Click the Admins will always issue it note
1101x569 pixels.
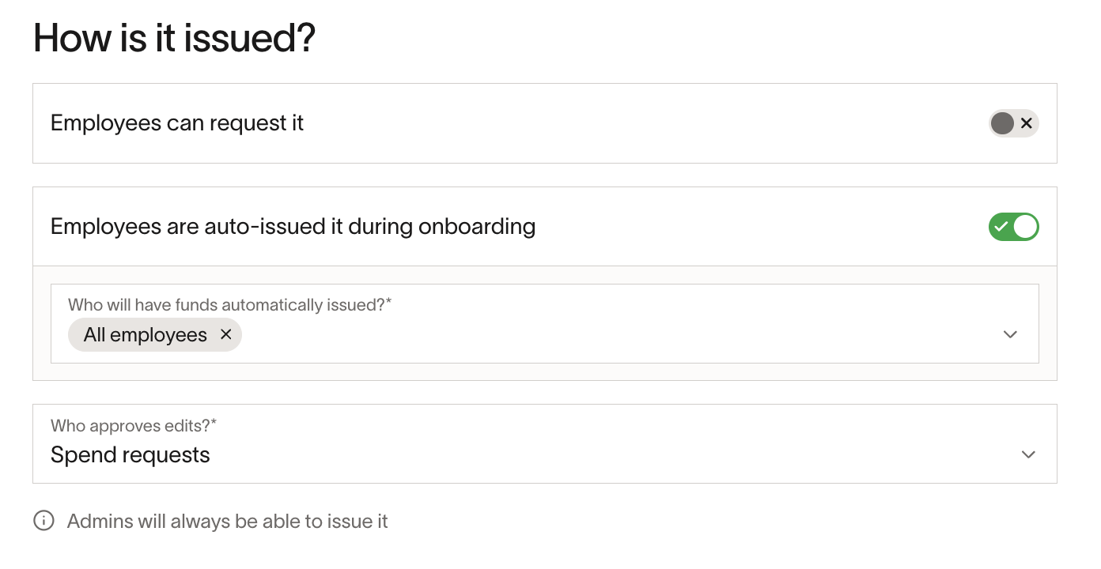coord(228,522)
